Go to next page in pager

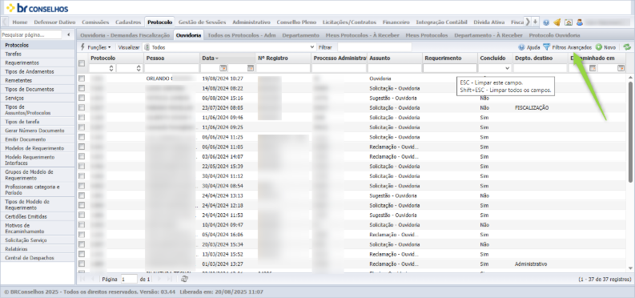coord(159,279)
